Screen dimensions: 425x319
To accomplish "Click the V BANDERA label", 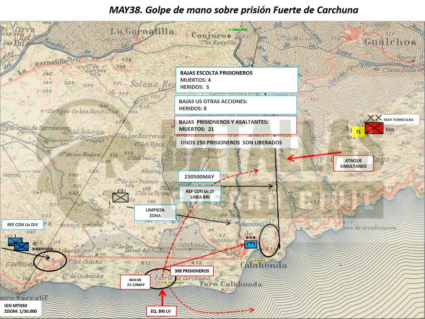I will pyautogui.click(x=43, y=249).
